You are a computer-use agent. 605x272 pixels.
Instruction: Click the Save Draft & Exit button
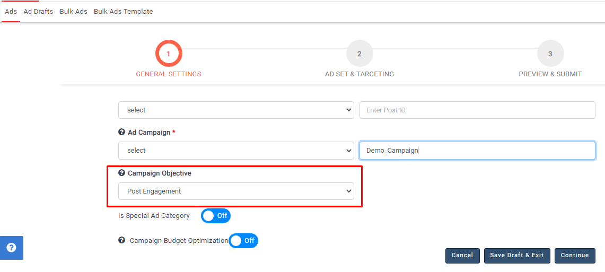[x=517, y=256]
